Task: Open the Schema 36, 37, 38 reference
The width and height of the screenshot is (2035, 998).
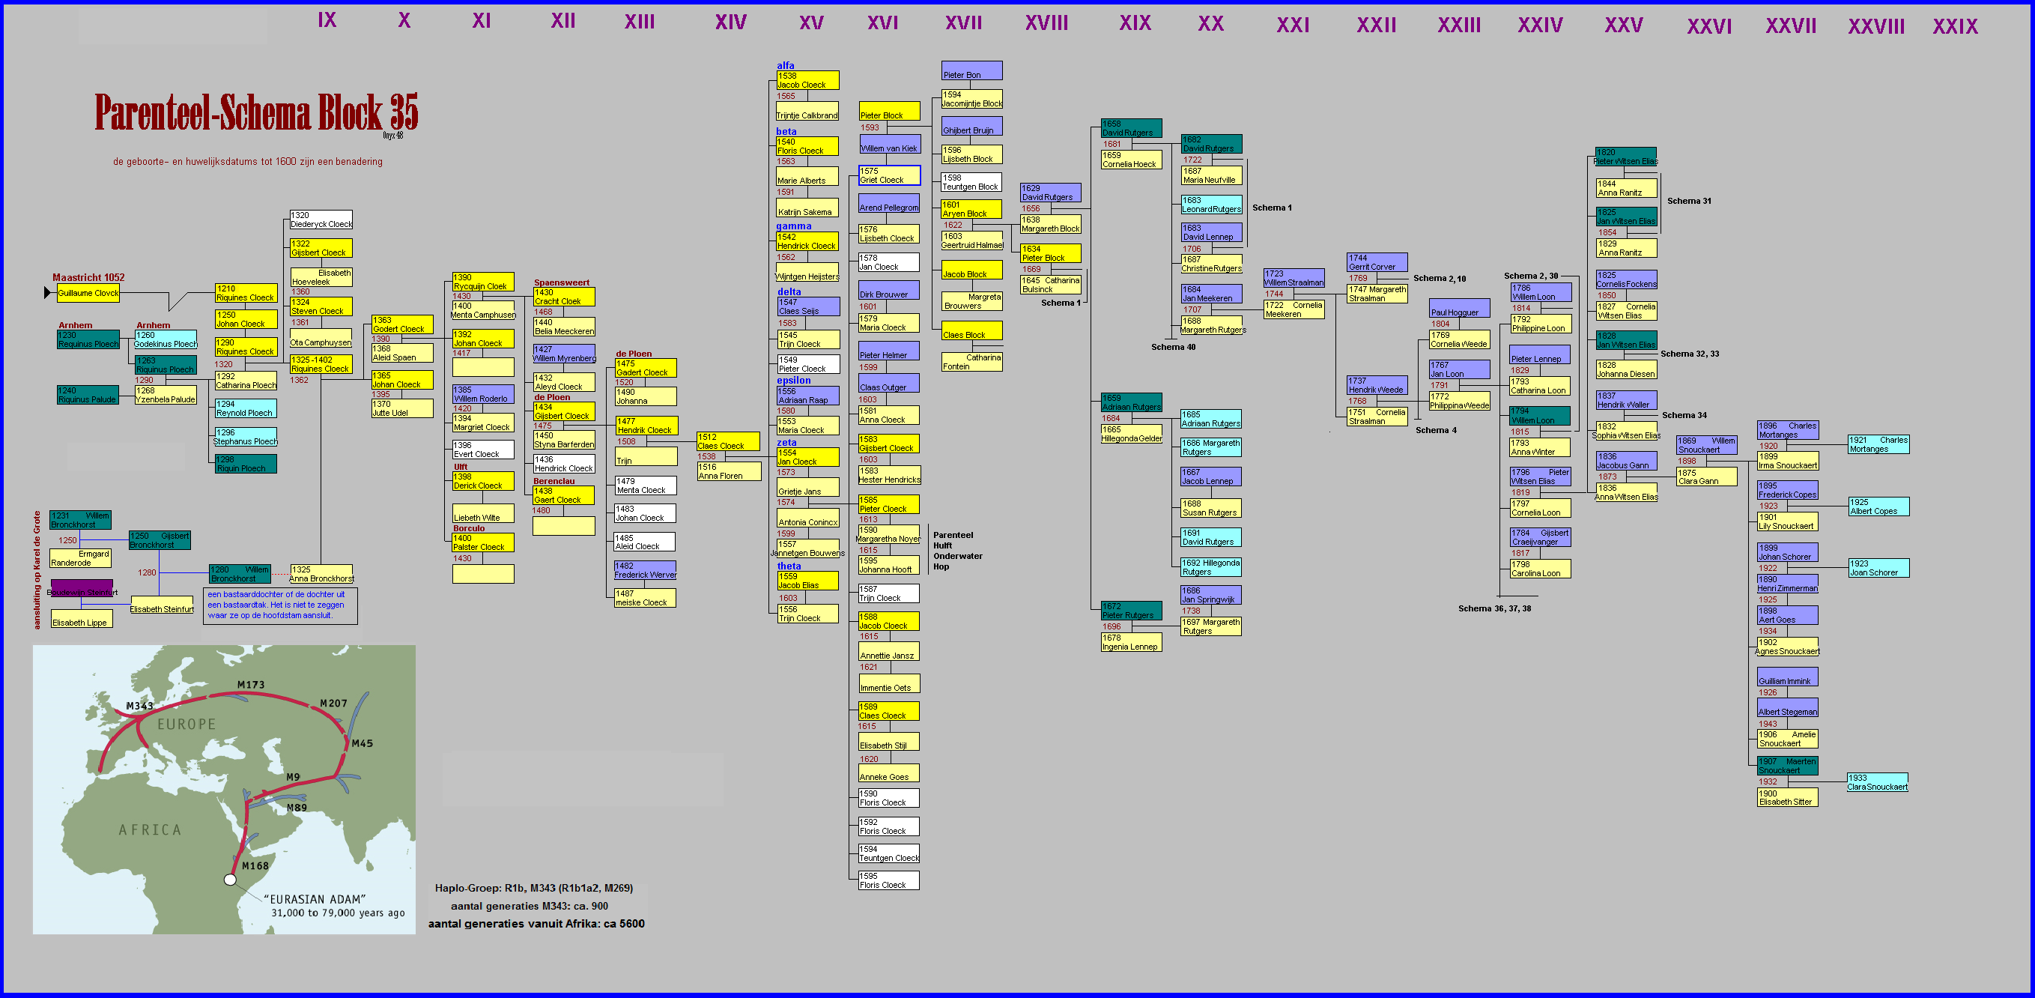Action: pos(1494,608)
